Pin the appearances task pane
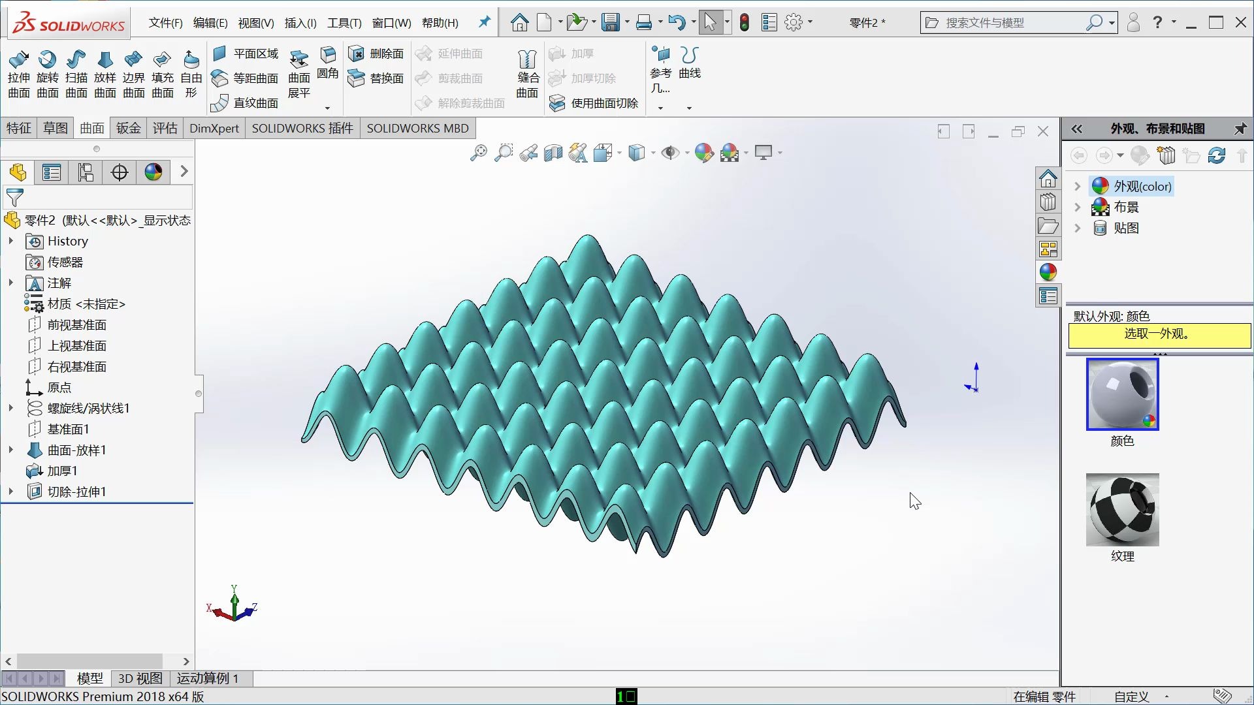1254x705 pixels. (x=1240, y=129)
